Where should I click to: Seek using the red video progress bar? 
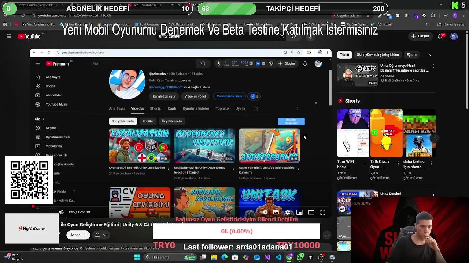coord(180,207)
